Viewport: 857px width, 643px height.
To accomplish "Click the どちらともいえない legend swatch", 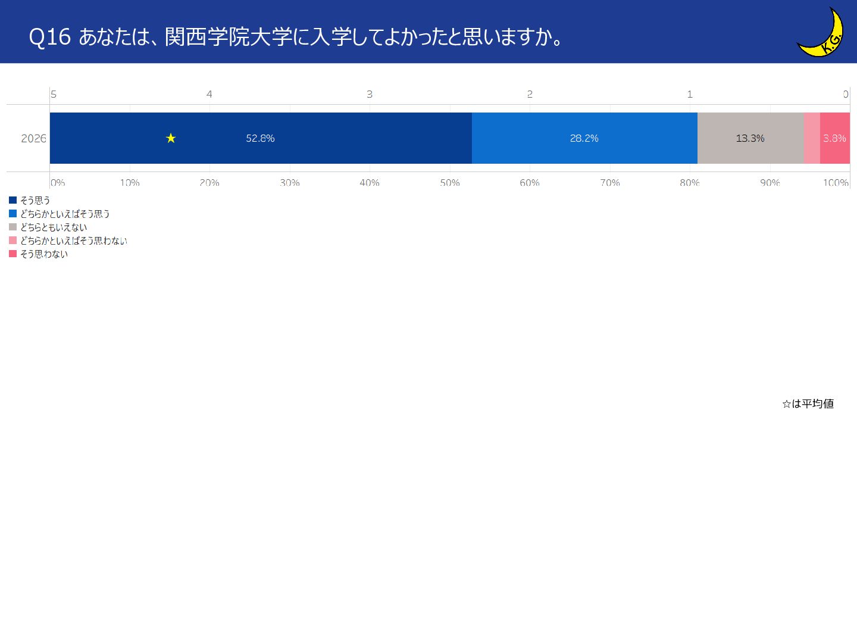I will [x=13, y=227].
